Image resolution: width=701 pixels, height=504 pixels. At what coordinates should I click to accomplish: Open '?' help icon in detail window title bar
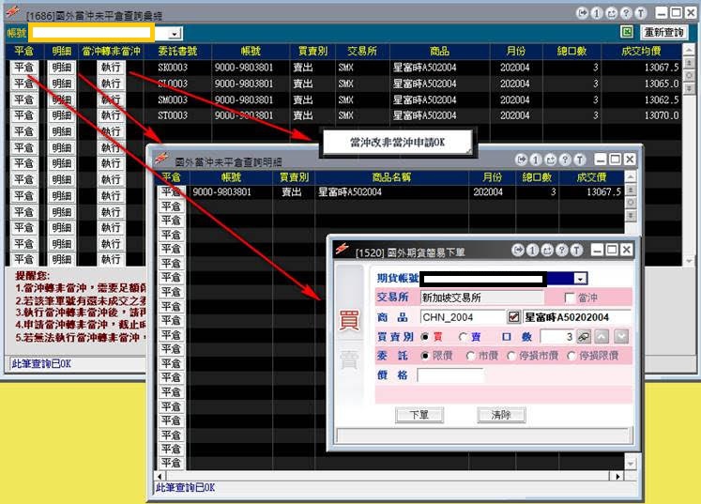click(565, 160)
